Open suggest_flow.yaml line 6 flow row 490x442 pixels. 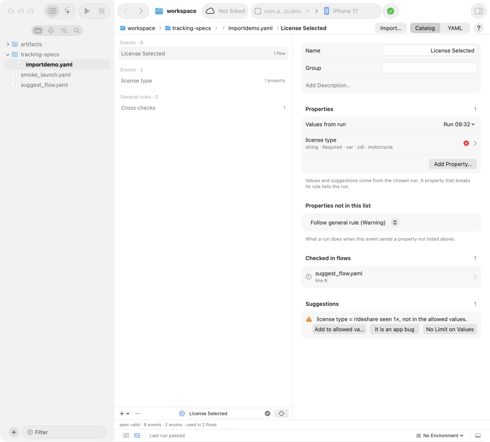391,277
